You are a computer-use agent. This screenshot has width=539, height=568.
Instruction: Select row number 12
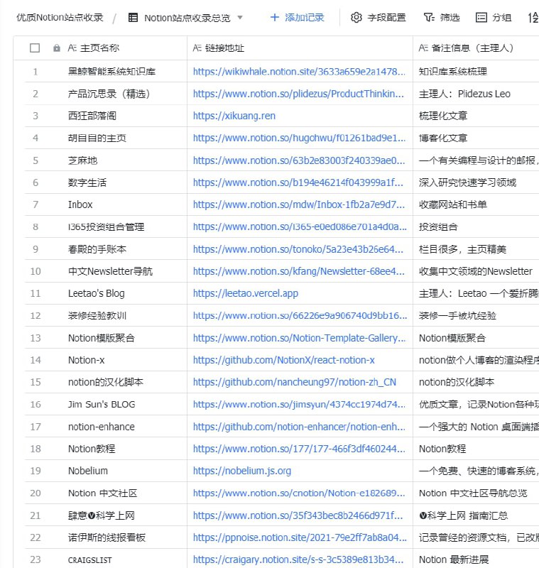[x=36, y=316]
